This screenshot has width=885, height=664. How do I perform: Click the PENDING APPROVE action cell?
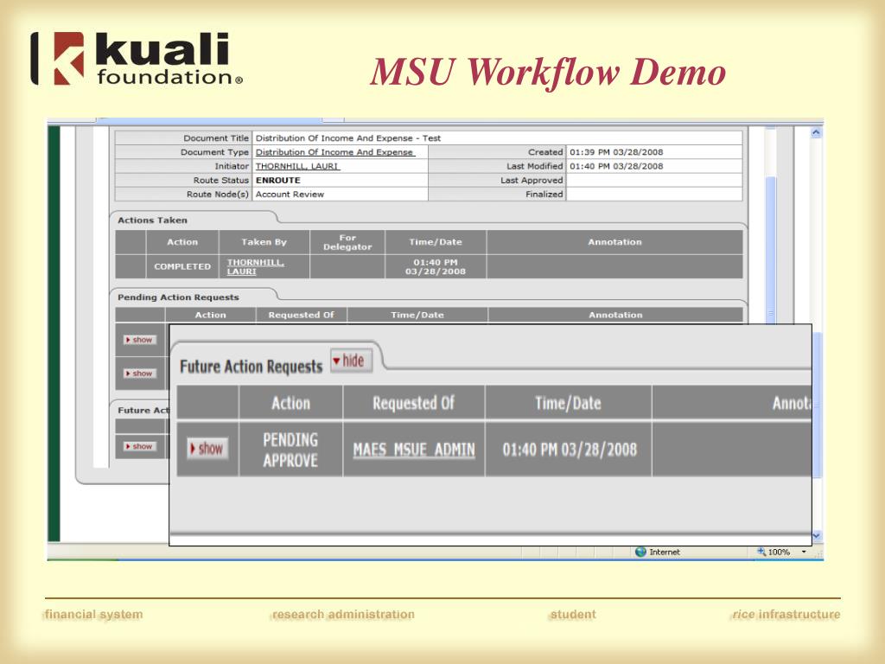tap(290, 450)
